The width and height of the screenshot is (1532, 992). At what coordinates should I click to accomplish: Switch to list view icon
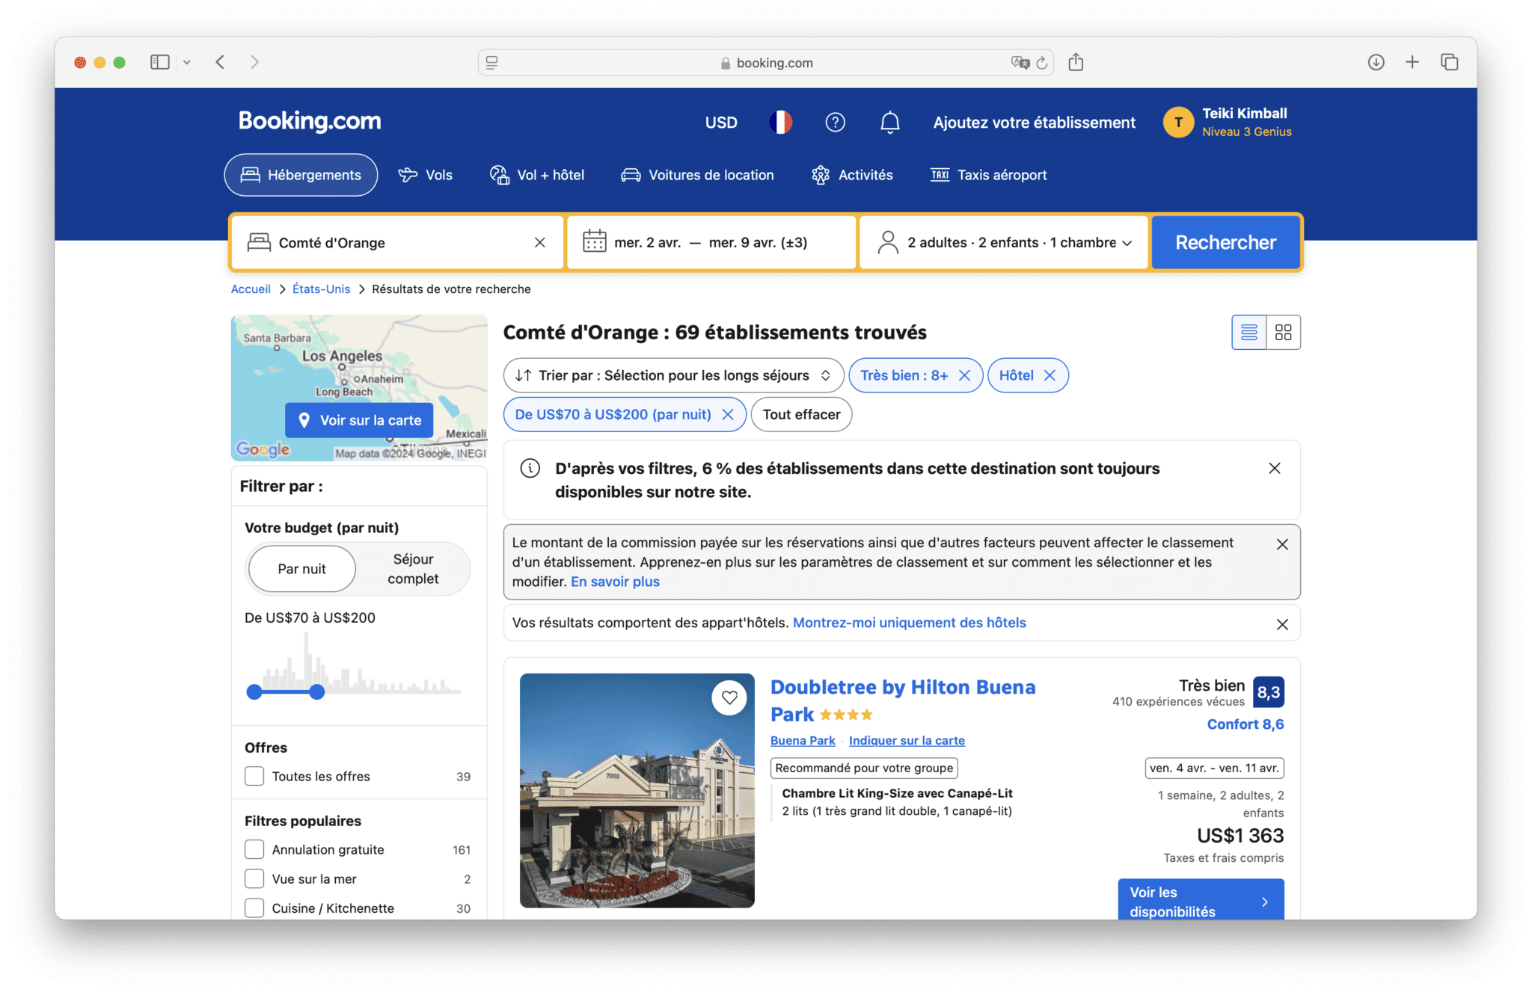1249,332
